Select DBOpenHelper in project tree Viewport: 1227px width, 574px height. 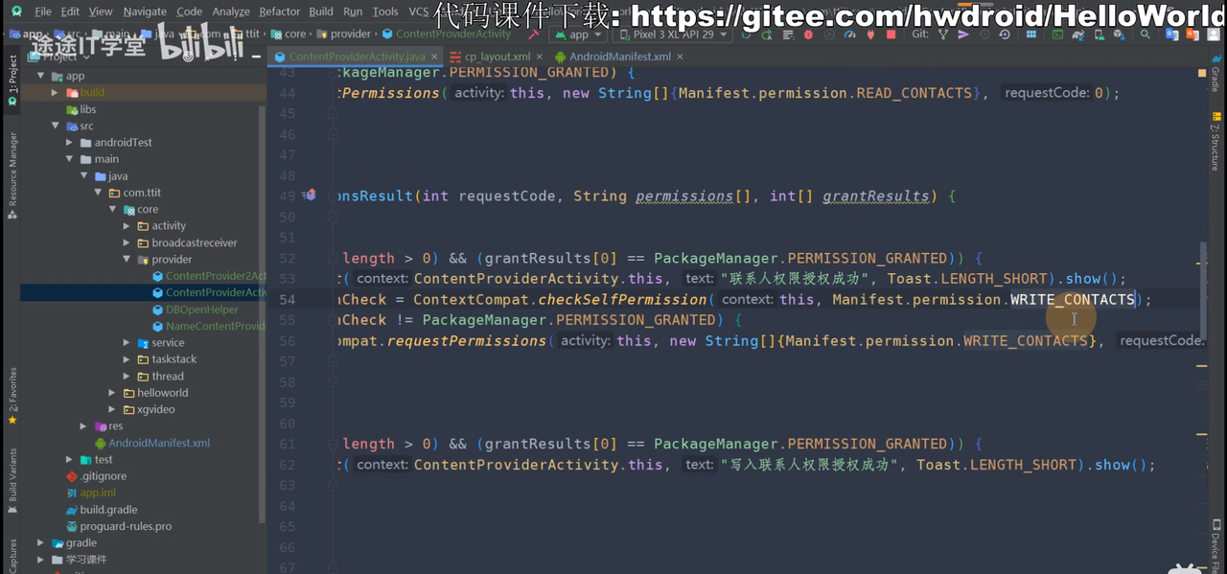coord(201,310)
